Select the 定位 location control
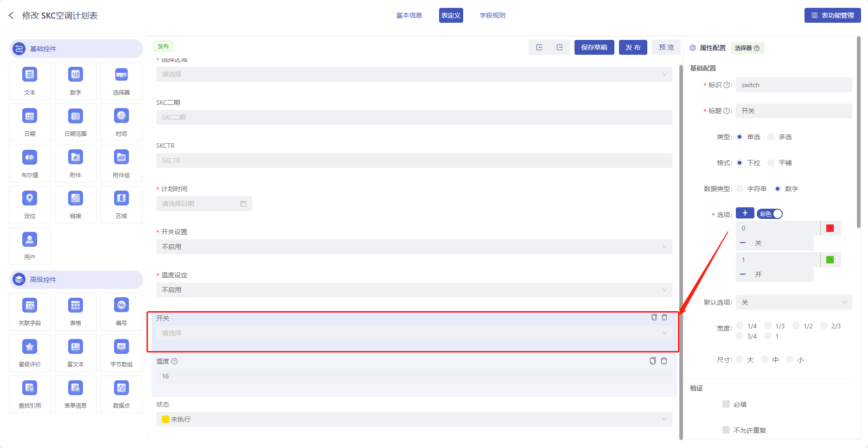The image size is (868, 448). pyautogui.click(x=30, y=205)
